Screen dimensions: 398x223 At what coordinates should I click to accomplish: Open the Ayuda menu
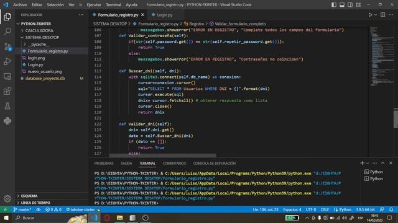tap(131, 4)
